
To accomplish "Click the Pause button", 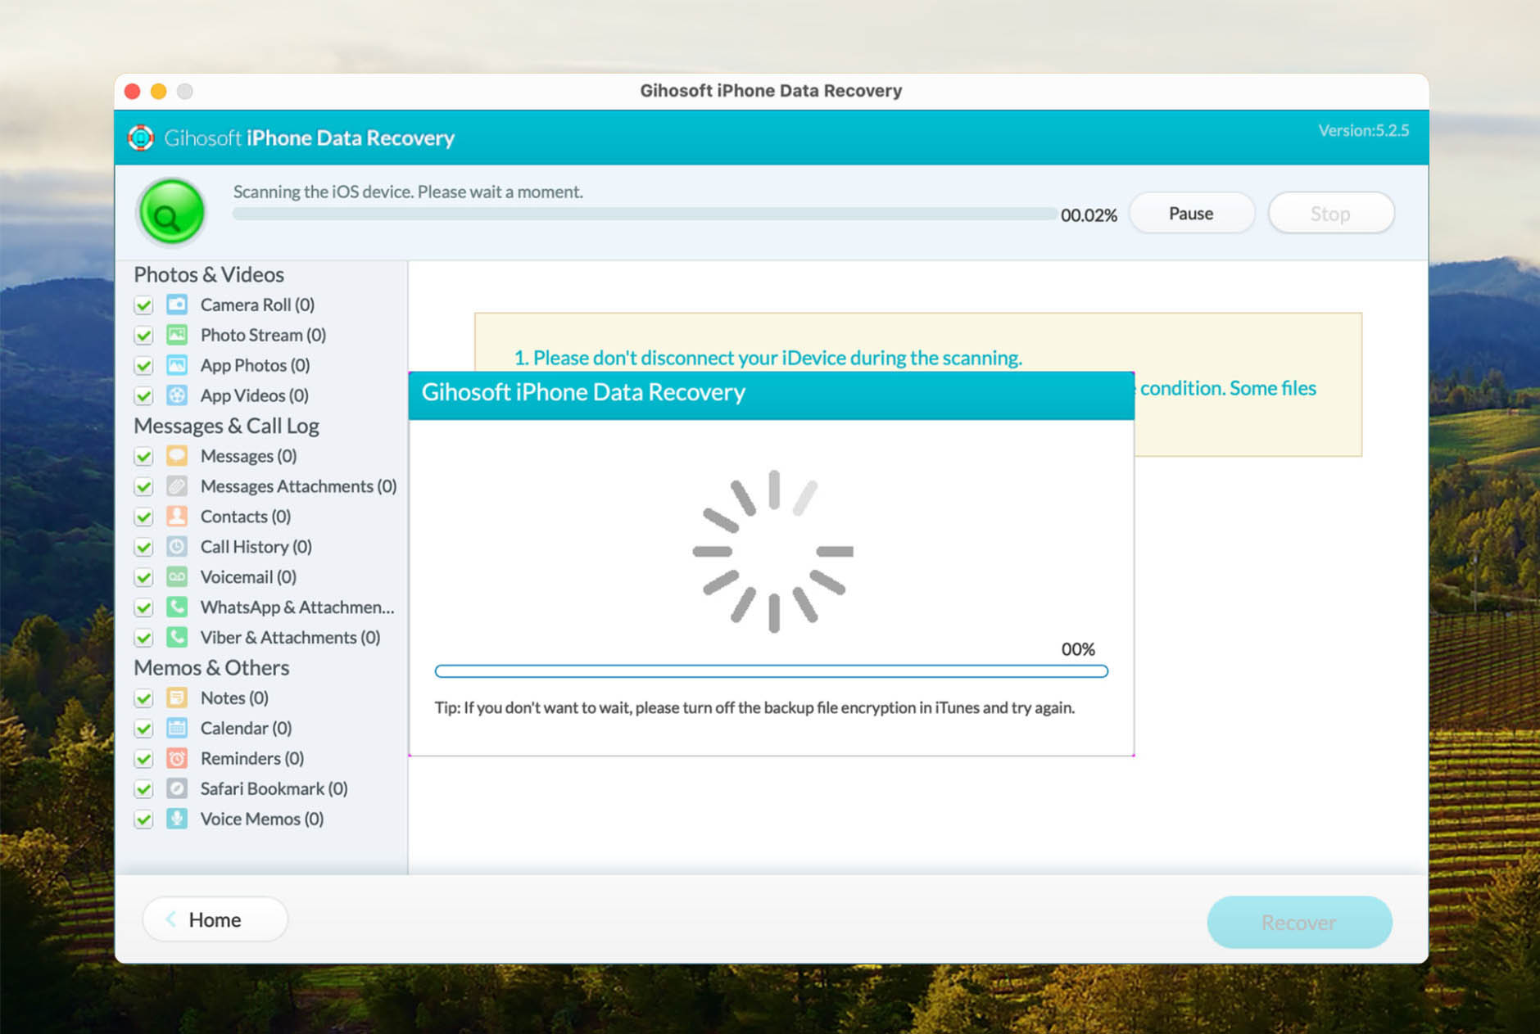I will pos(1191,213).
